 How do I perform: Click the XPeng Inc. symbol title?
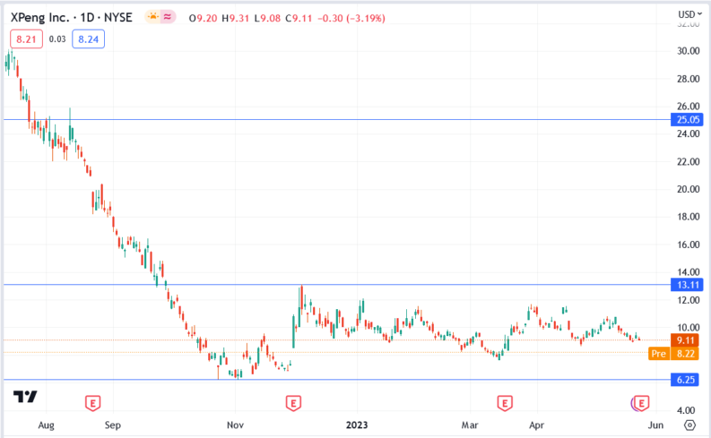click(72, 17)
